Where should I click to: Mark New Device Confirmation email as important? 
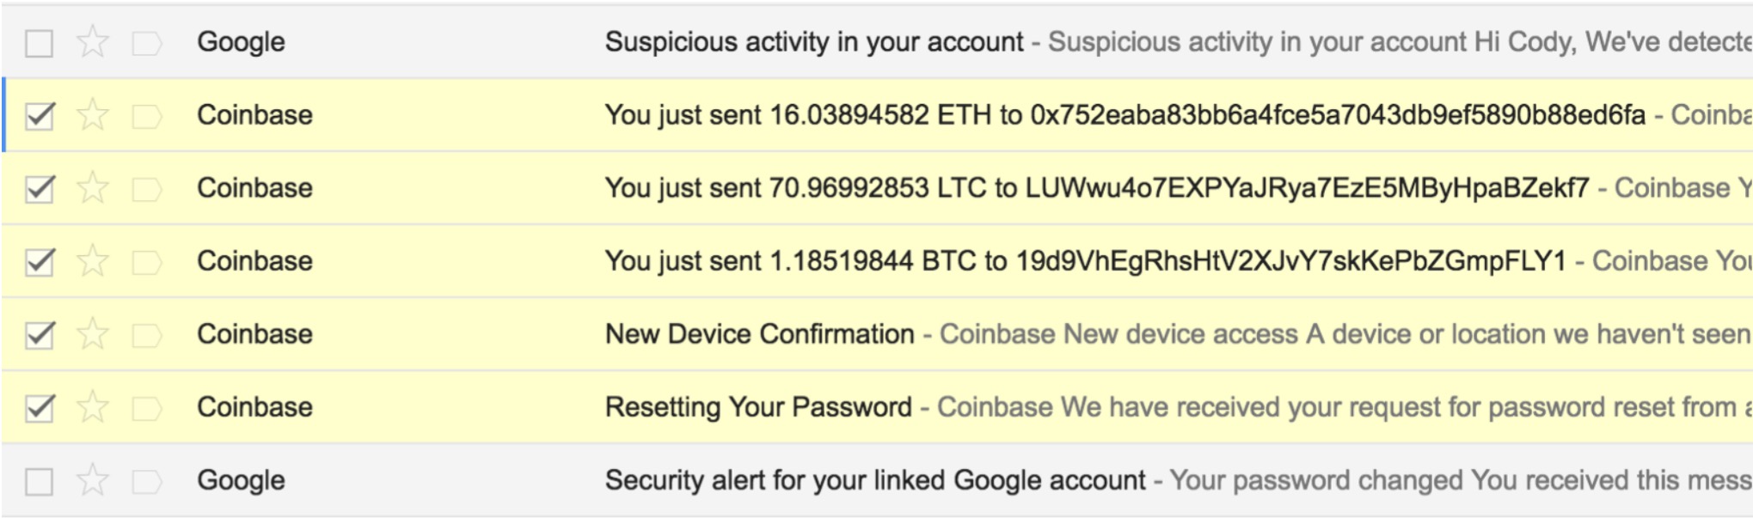tap(146, 335)
